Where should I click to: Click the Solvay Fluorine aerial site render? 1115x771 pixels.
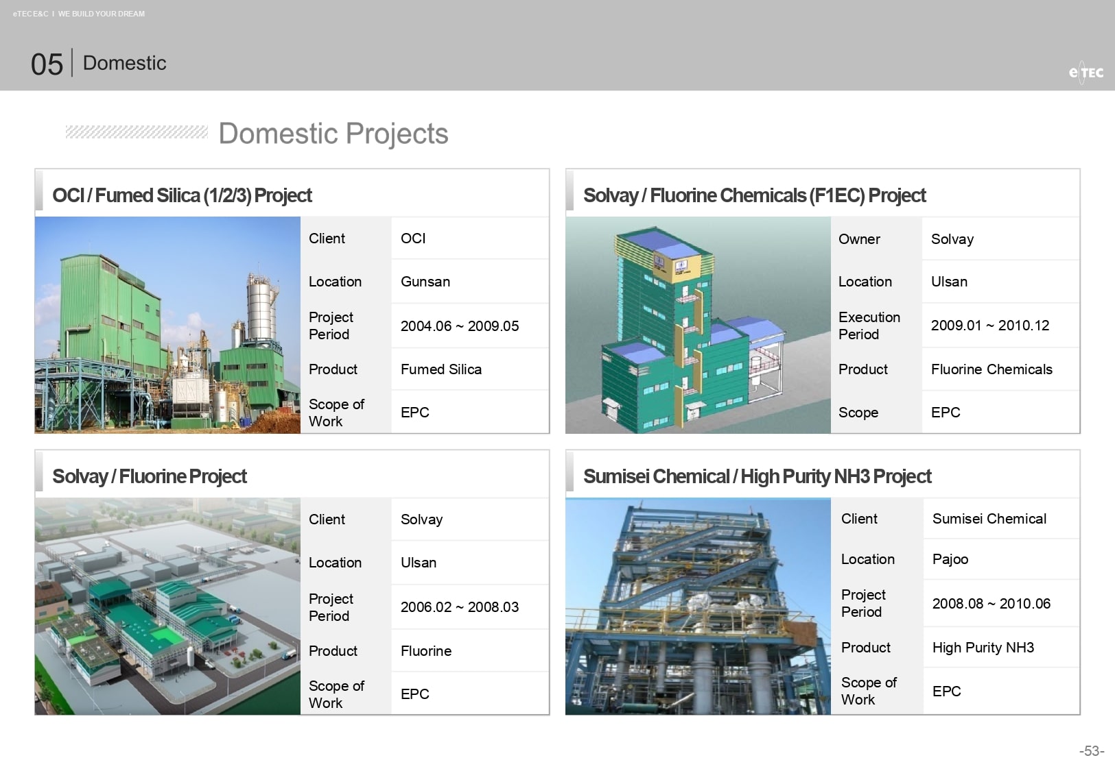167,606
